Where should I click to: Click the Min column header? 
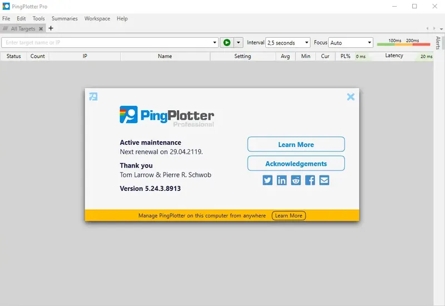[305, 56]
